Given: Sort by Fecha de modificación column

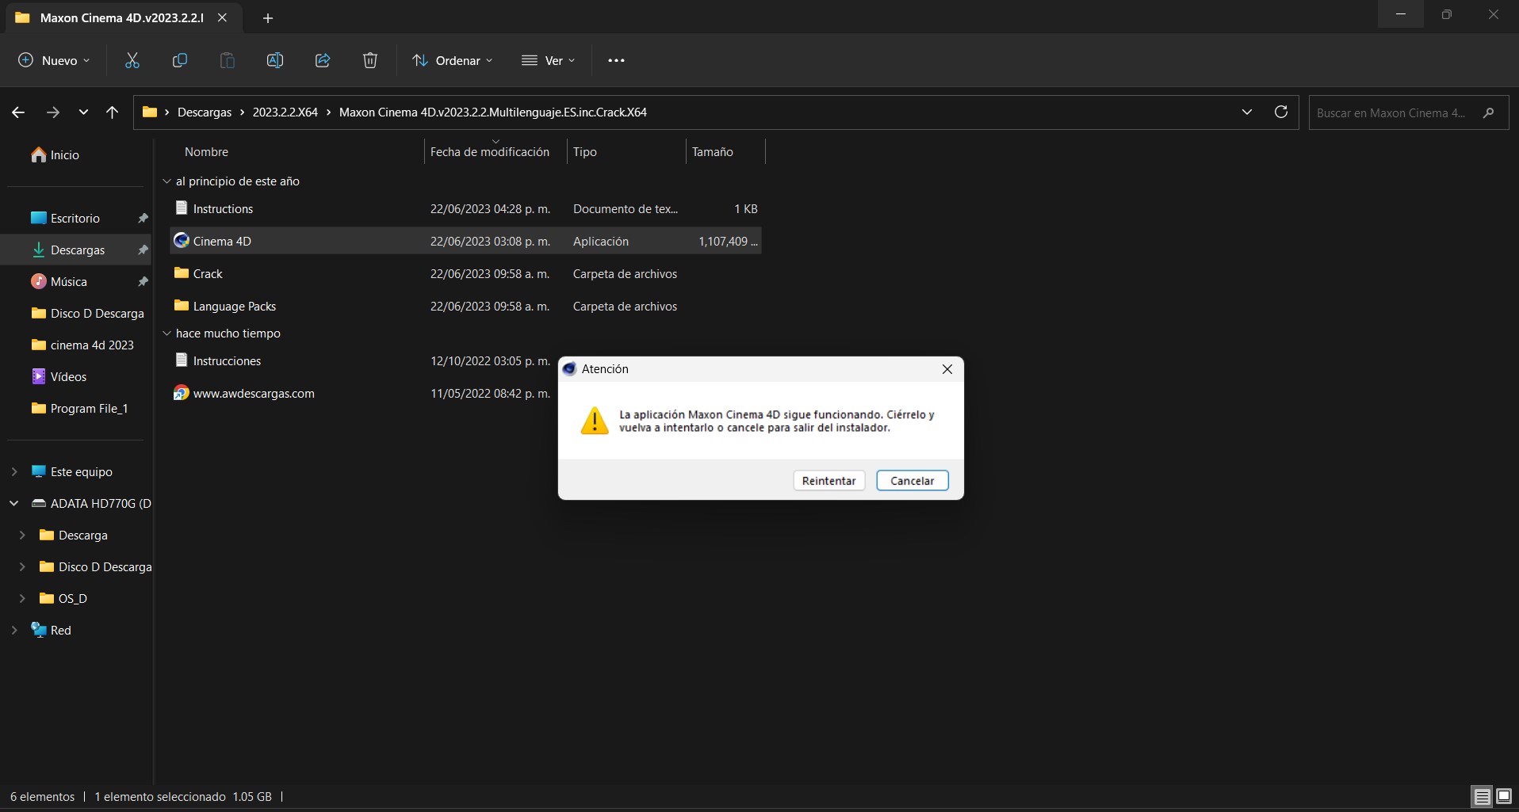Looking at the screenshot, I should pos(489,152).
